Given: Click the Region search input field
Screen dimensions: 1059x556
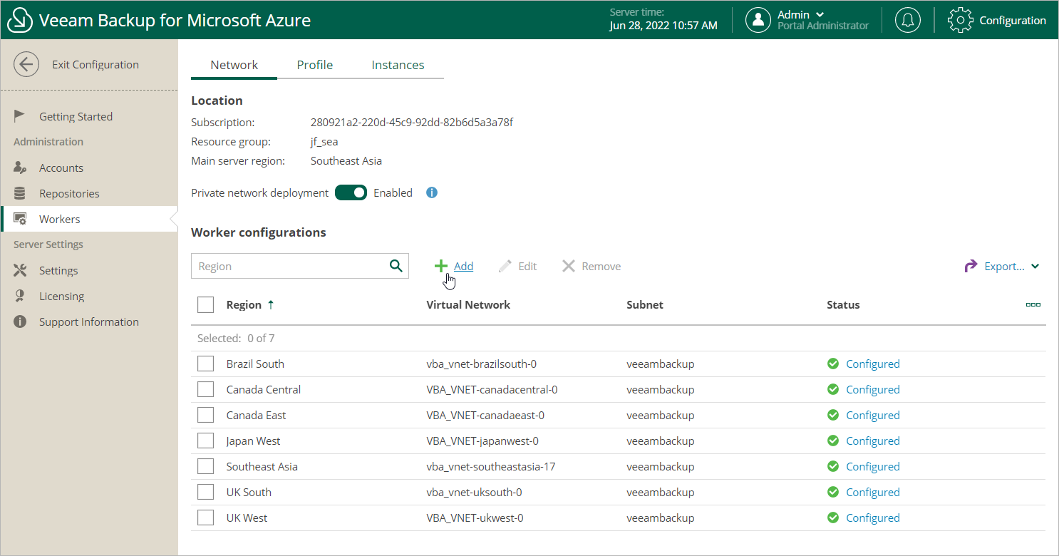Looking at the screenshot, I should pyautogui.click(x=289, y=266).
